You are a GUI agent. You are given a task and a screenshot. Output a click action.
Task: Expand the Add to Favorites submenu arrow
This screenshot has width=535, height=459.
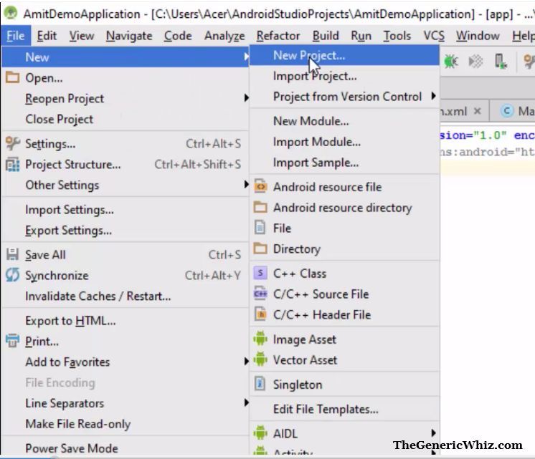(247, 361)
